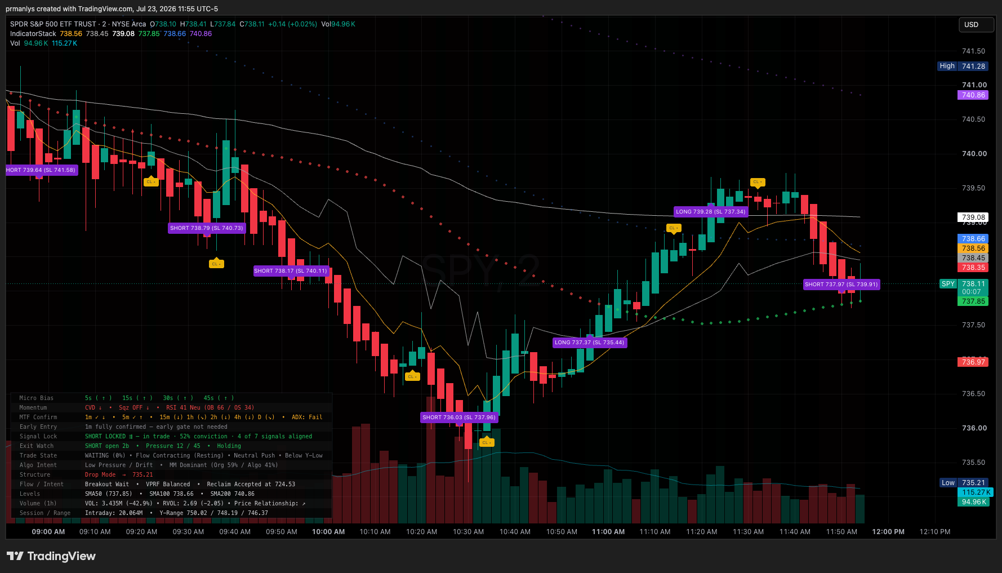
Task: Click the IndicatorStack legend name
Action: pyautogui.click(x=33, y=34)
